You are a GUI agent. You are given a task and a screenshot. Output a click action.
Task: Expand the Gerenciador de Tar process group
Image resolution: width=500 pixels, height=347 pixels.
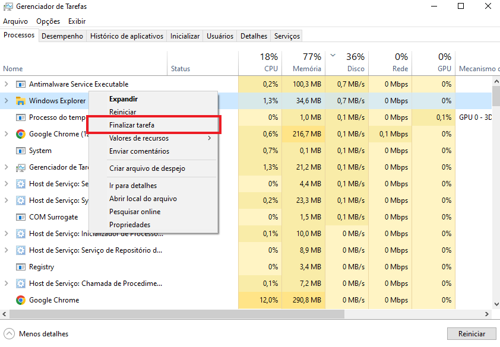[x=6, y=167]
